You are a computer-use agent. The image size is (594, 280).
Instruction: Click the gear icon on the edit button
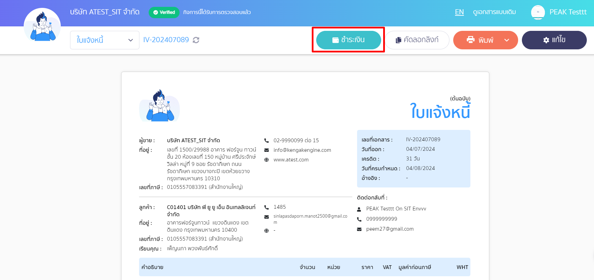pos(546,40)
